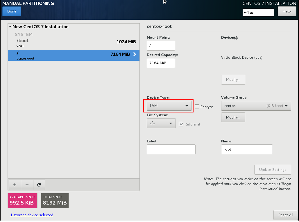Remove selected mount point with minus button
Screen dimensions: 299x222
(27, 185)
